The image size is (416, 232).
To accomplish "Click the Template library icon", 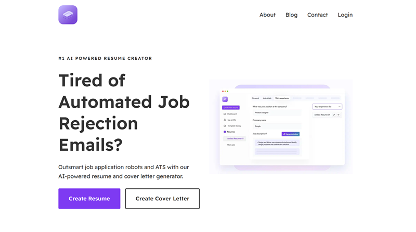I will coord(225,126).
